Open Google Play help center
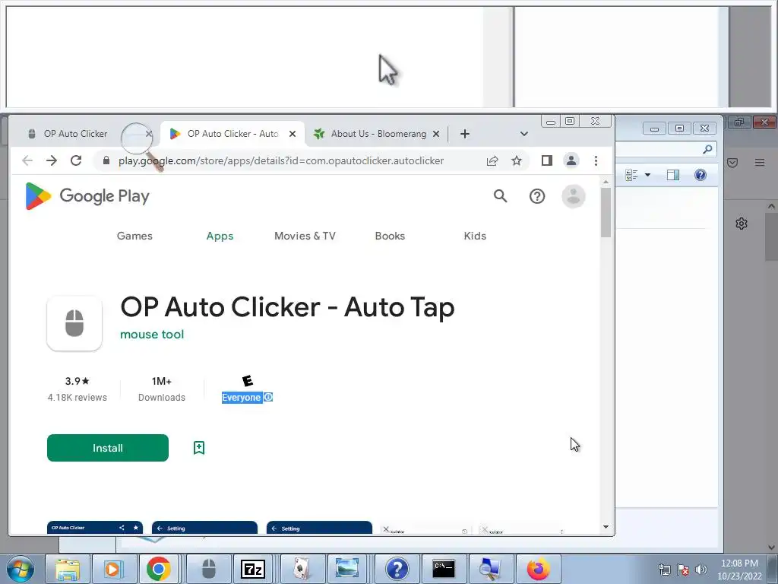 [537, 196]
